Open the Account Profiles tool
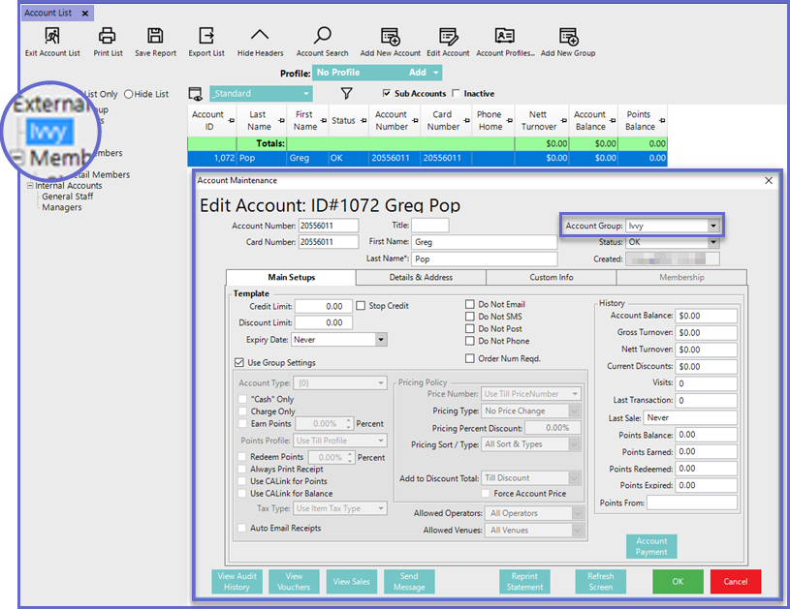 point(504,36)
